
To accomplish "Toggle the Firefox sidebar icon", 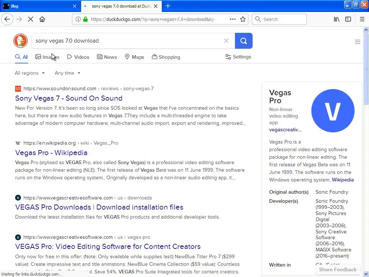I will click(348, 19).
